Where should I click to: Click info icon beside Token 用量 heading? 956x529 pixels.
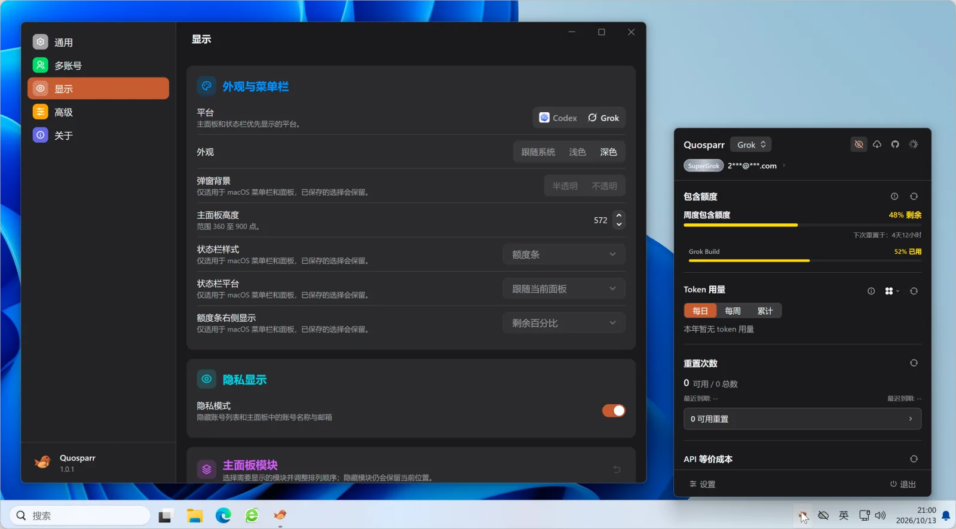pyautogui.click(x=871, y=291)
